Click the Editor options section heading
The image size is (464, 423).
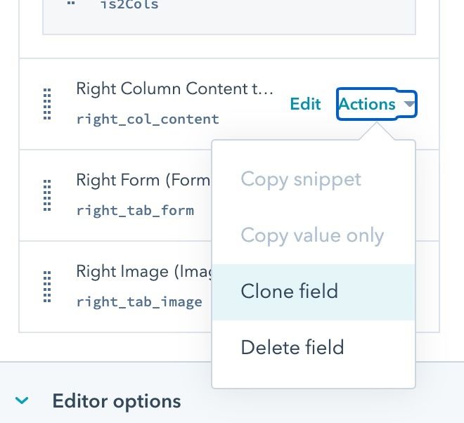(116, 401)
